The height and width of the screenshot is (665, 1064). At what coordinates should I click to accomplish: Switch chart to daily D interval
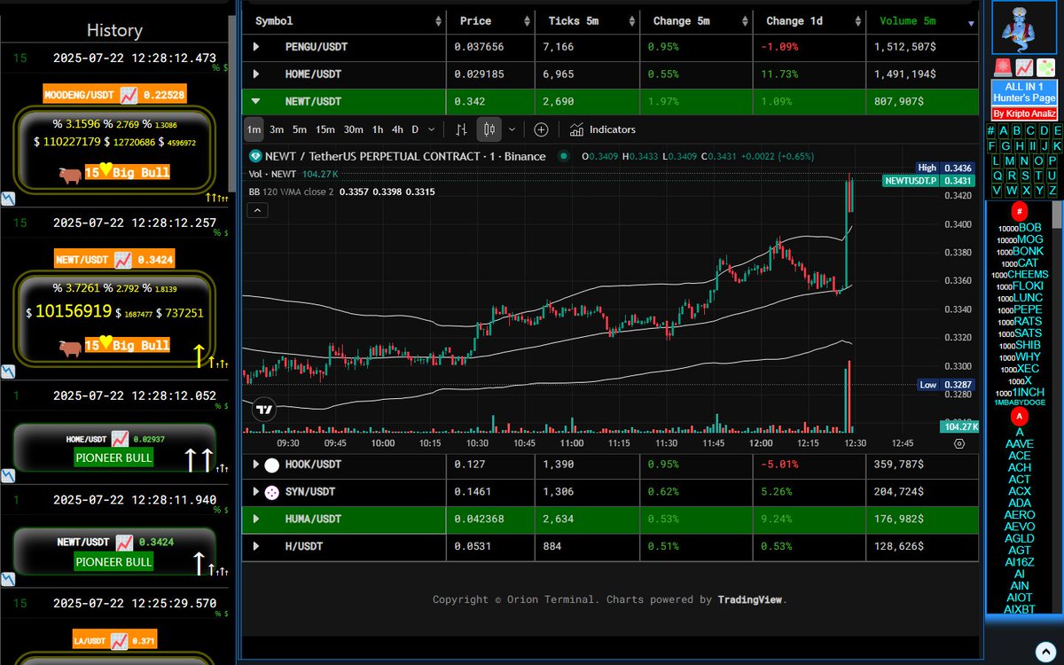tap(415, 129)
